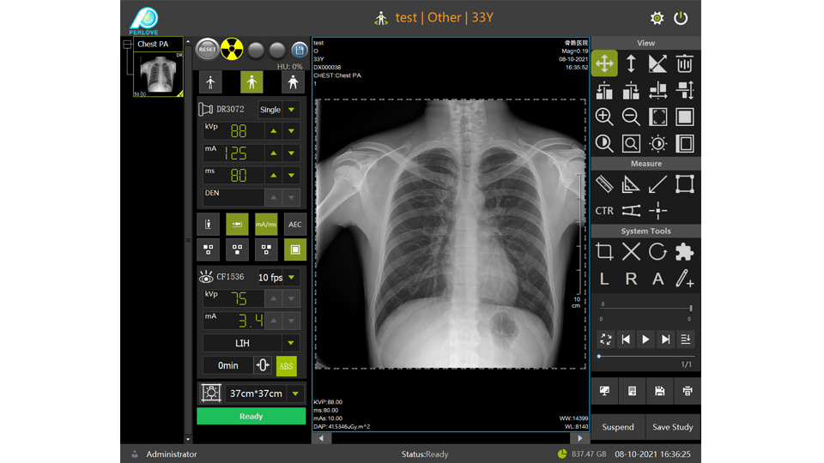Add the L side marker
Image resolution: width=824 pixels, height=463 pixels.
pyautogui.click(x=604, y=279)
